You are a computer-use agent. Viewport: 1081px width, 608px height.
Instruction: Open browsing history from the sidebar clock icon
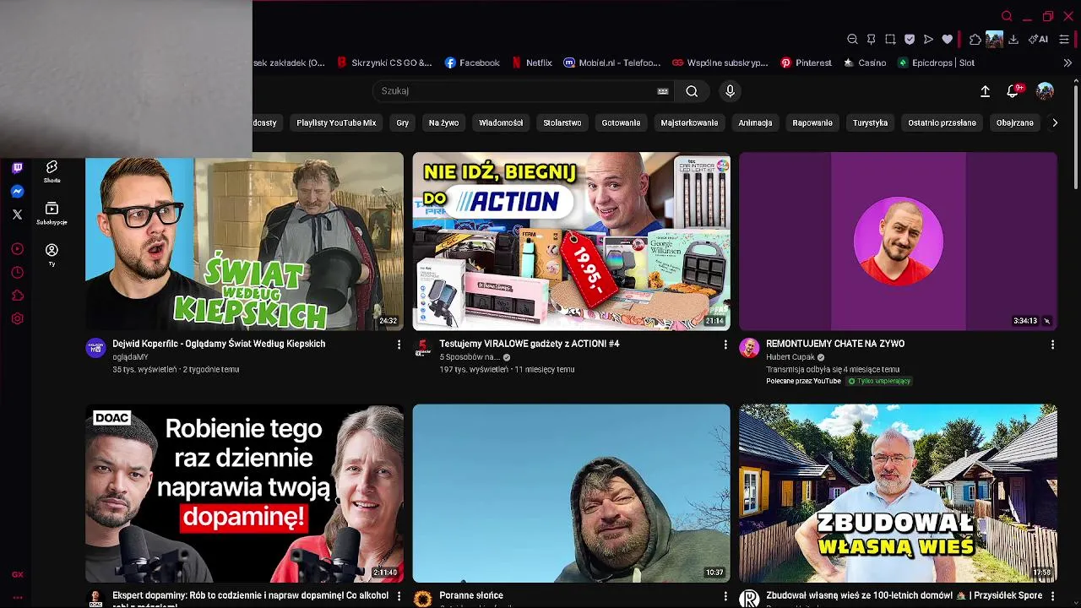click(17, 273)
